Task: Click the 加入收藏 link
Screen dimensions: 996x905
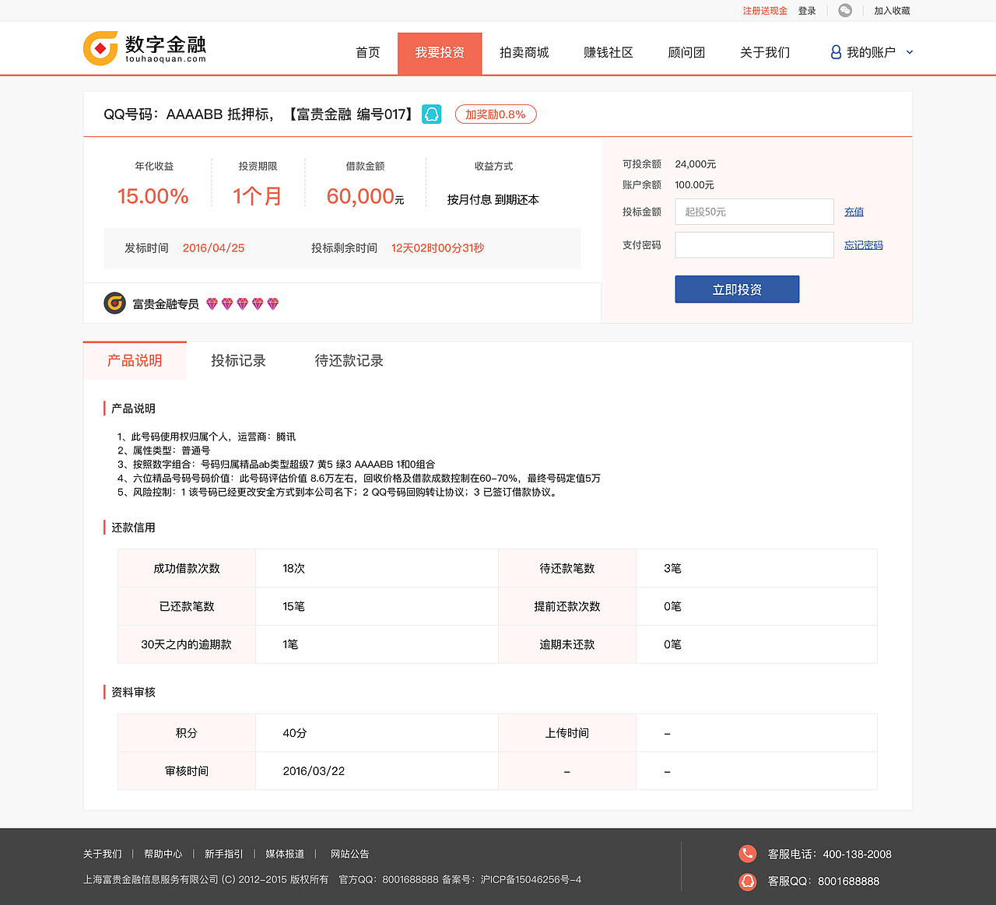Action: 892,11
